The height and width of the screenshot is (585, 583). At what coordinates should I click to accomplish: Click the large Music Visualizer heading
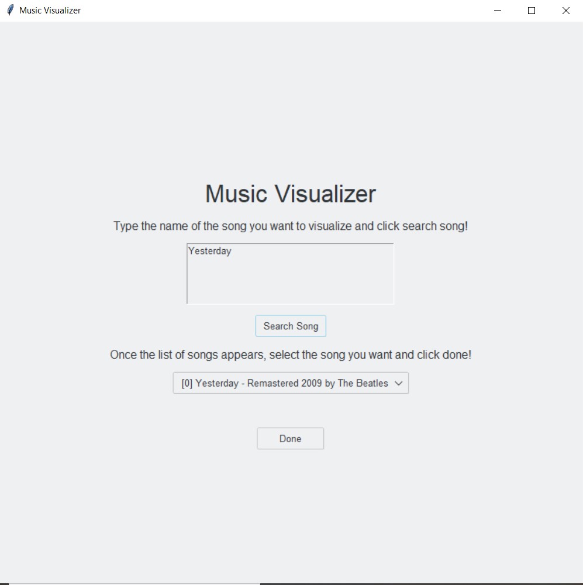[x=291, y=194]
